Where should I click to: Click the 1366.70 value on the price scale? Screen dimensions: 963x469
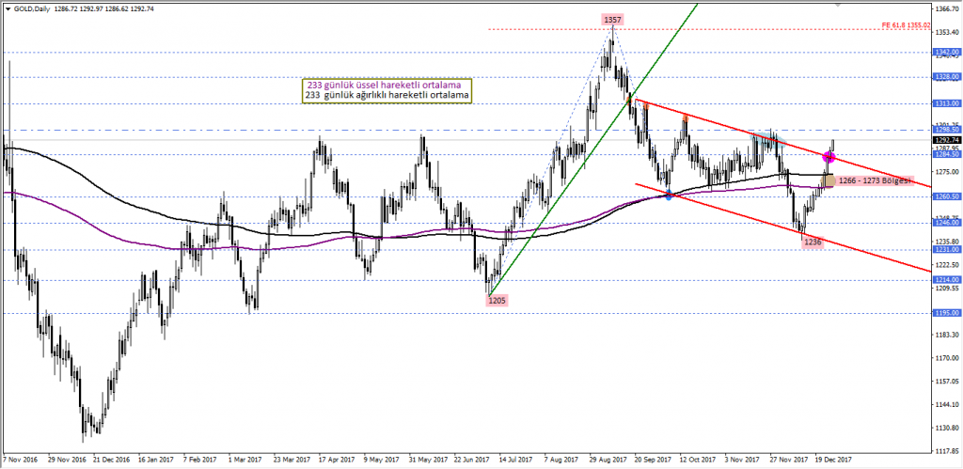point(948,9)
